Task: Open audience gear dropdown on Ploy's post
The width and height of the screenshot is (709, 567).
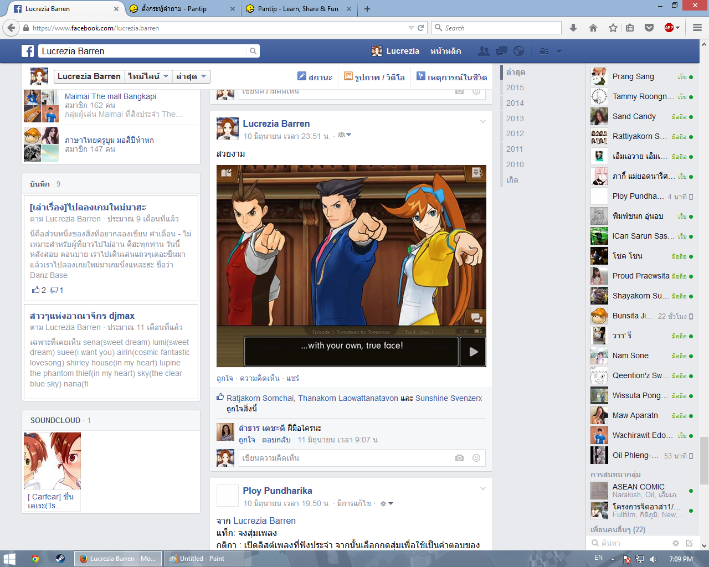Action: tap(387, 503)
